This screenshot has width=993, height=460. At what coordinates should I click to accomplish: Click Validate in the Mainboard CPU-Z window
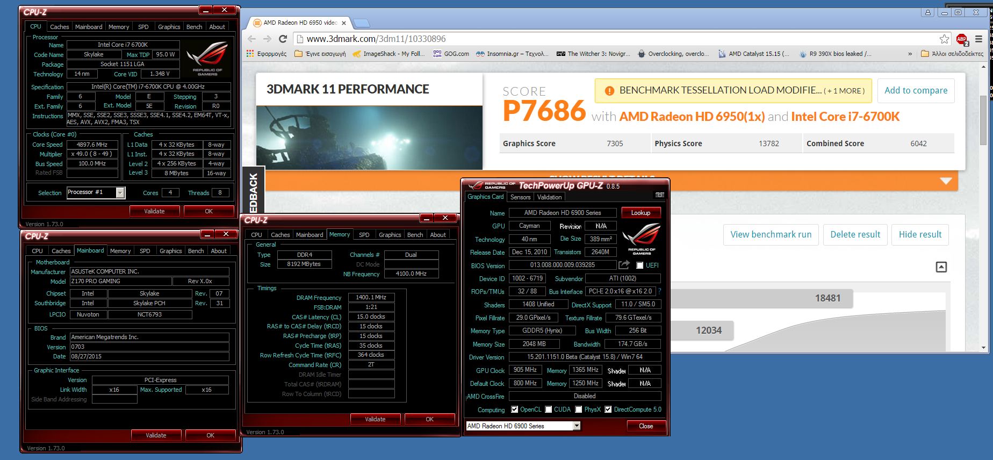156,435
